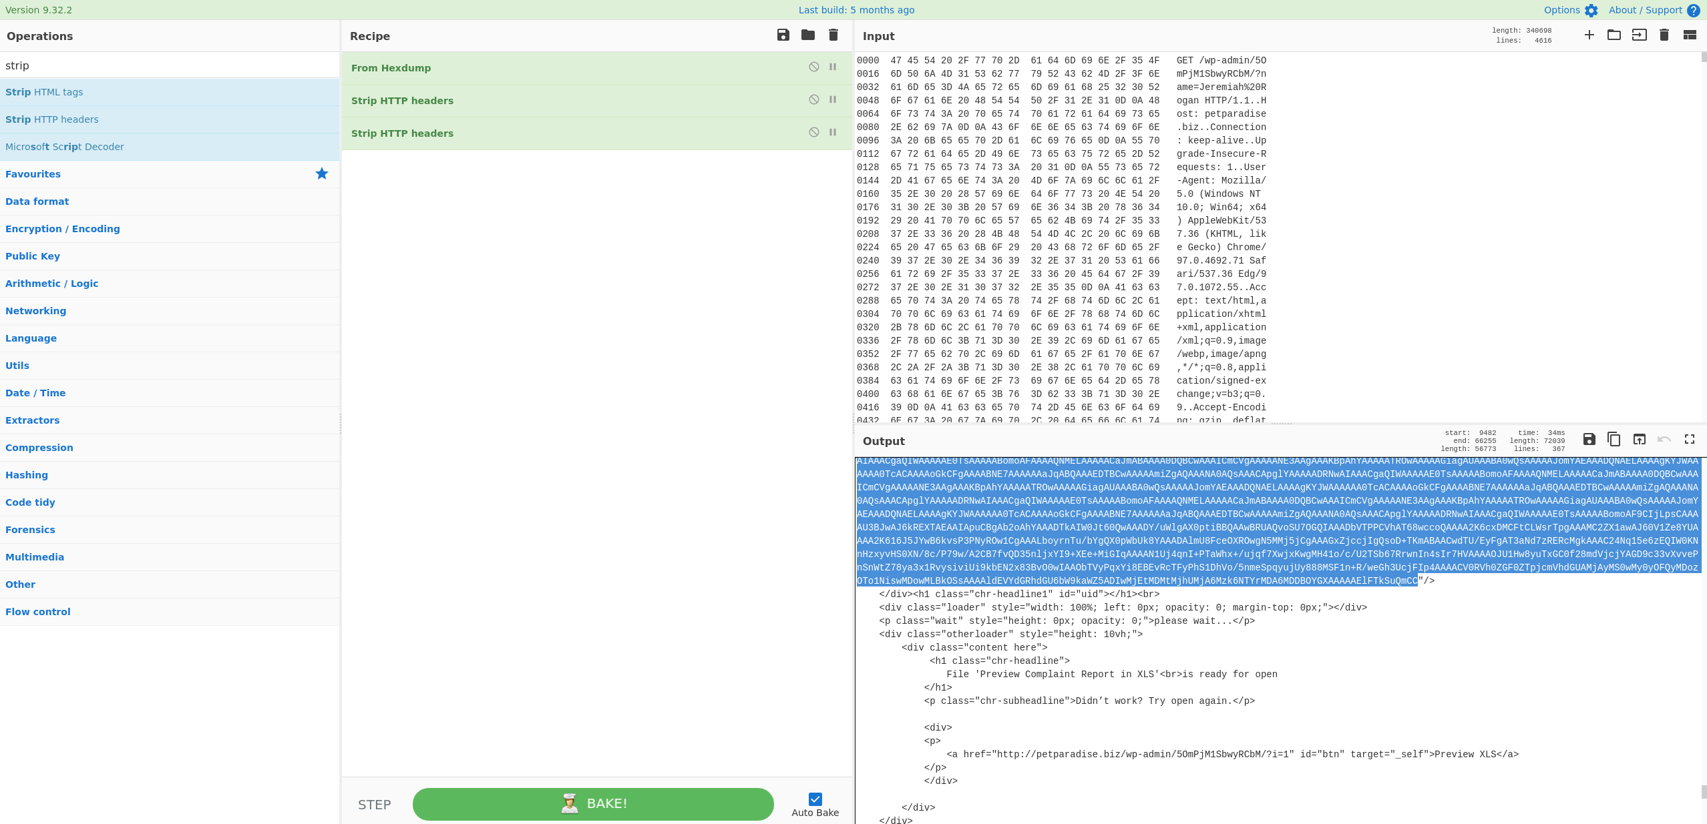This screenshot has height=824, width=1707.
Task: Clear the recipe with the trash icon
Action: (x=833, y=35)
